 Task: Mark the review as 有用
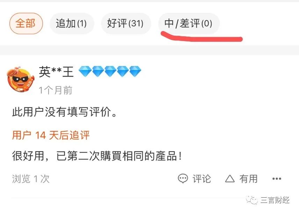[248, 179]
